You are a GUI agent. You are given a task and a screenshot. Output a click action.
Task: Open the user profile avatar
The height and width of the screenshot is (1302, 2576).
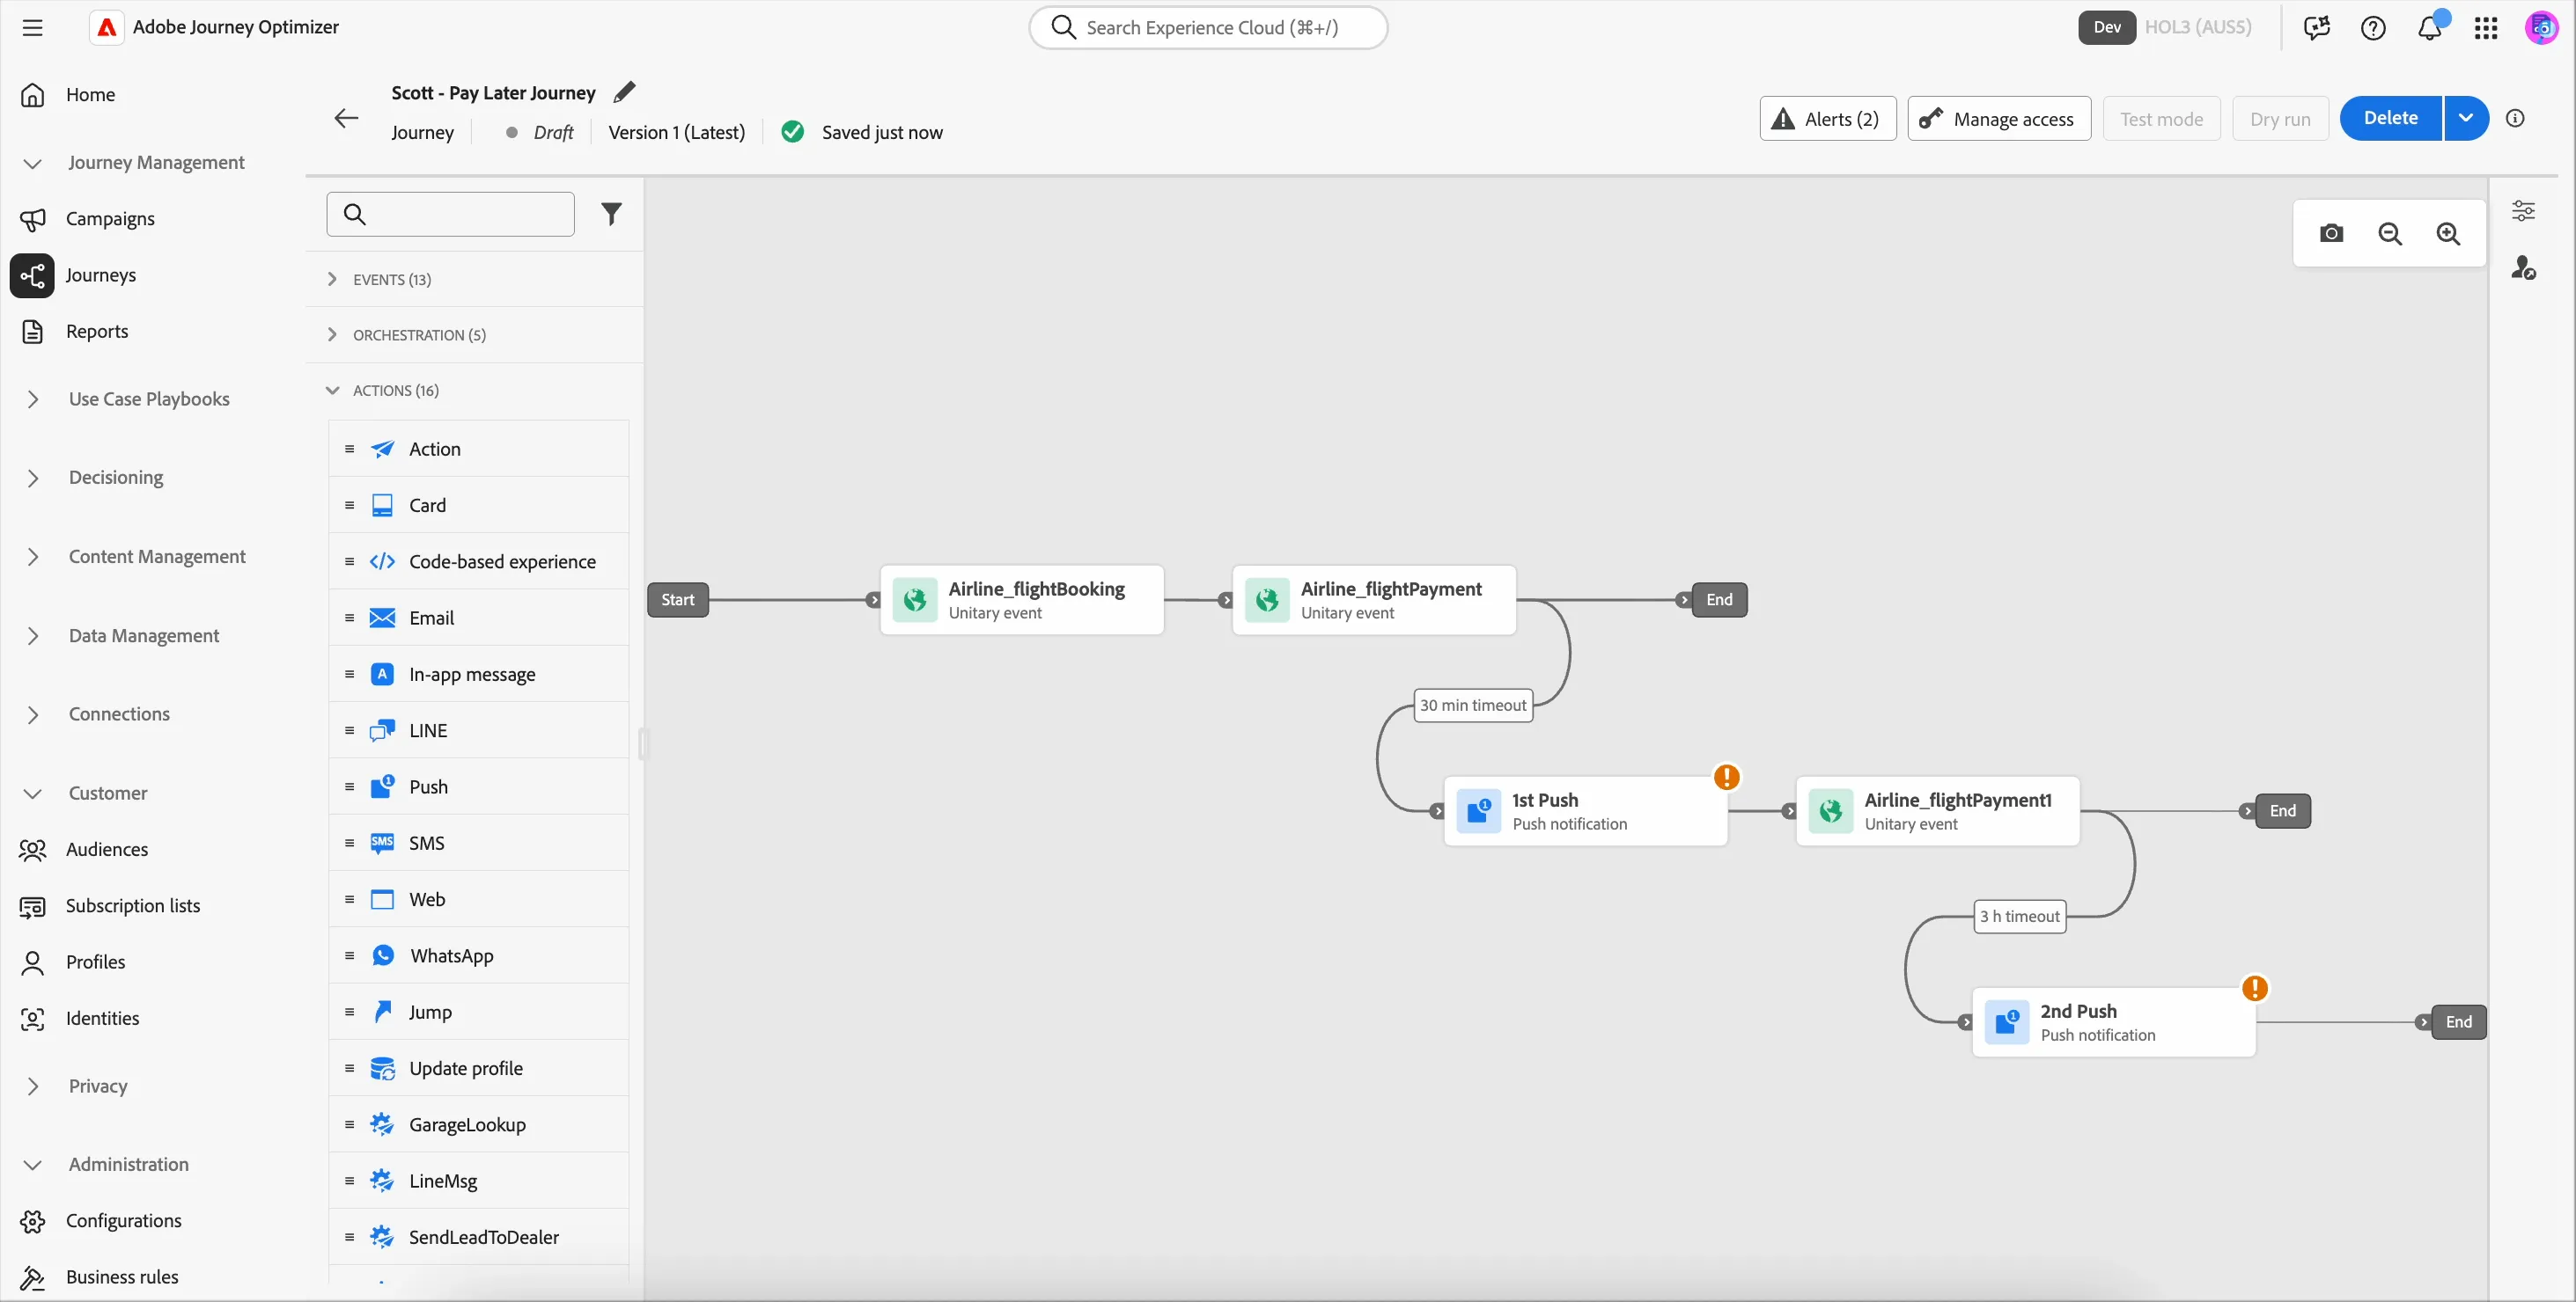pyautogui.click(x=2541, y=28)
